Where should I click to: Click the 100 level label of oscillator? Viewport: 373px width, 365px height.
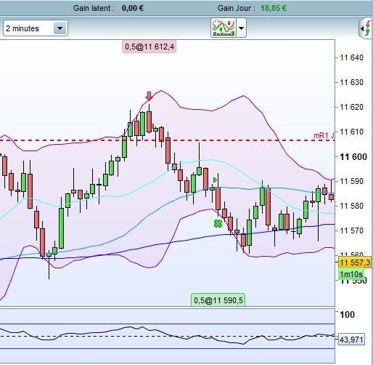pyautogui.click(x=347, y=315)
